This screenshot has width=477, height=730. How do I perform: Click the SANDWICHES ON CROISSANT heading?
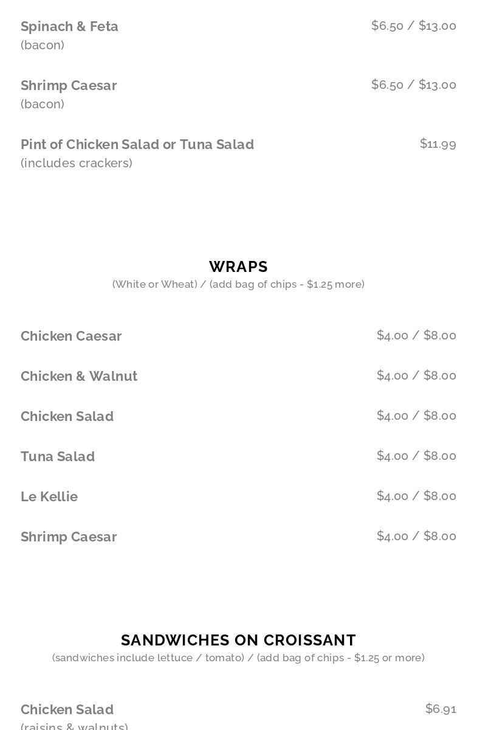click(x=238, y=640)
